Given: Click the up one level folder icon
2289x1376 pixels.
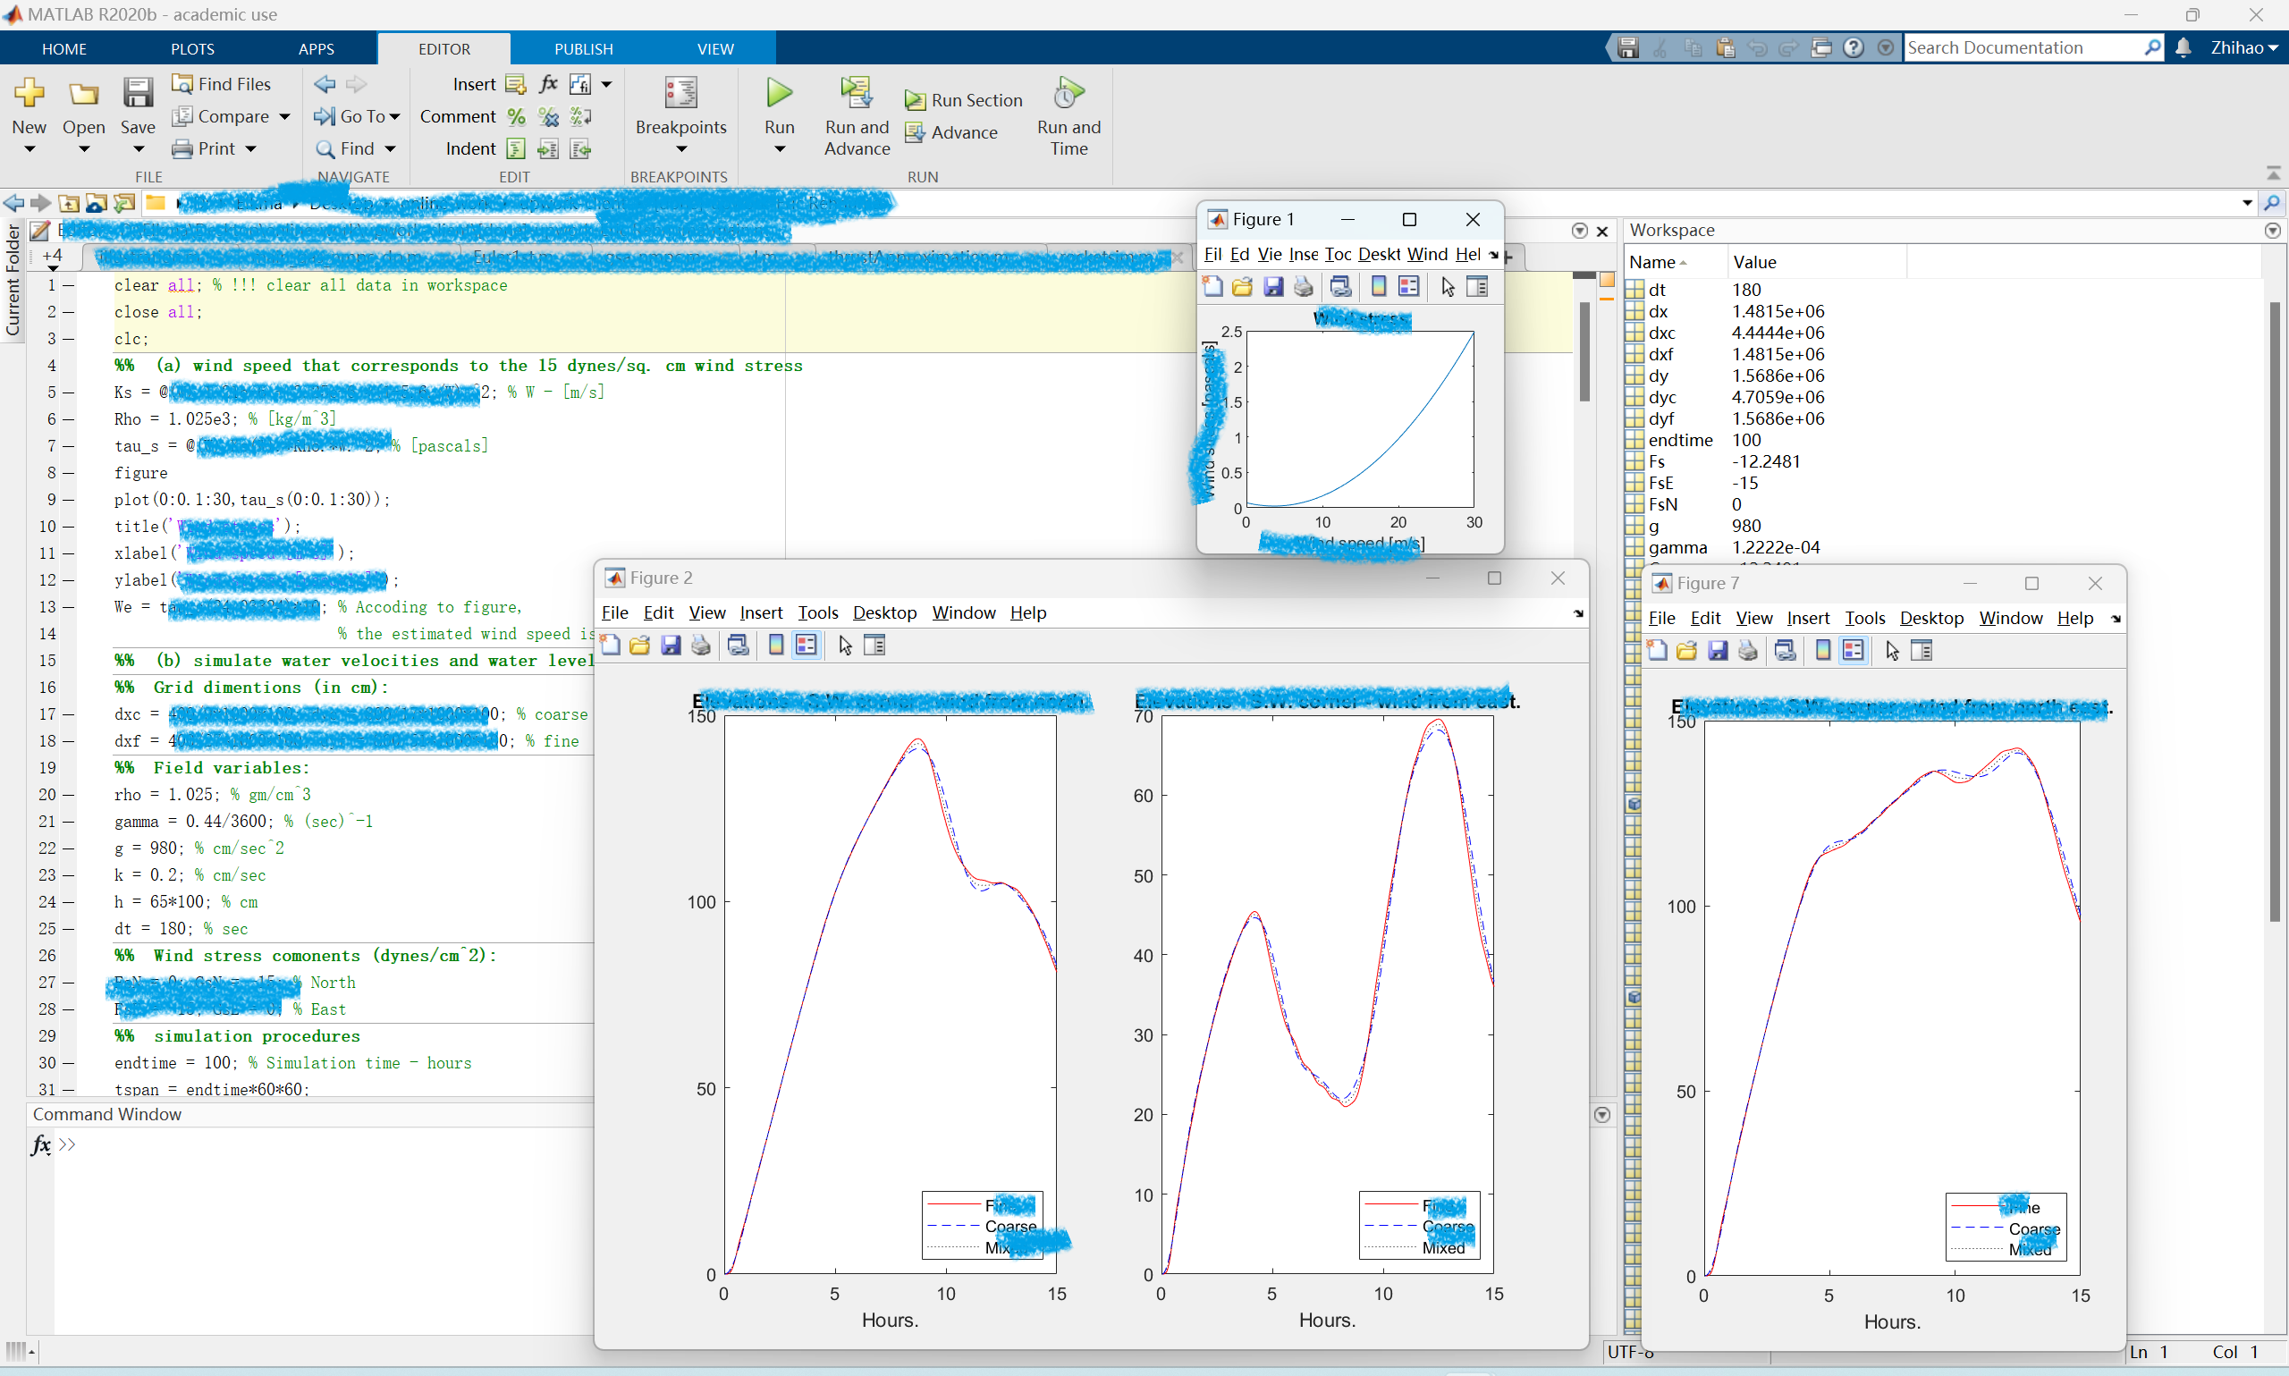Looking at the screenshot, I should (x=68, y=202).
